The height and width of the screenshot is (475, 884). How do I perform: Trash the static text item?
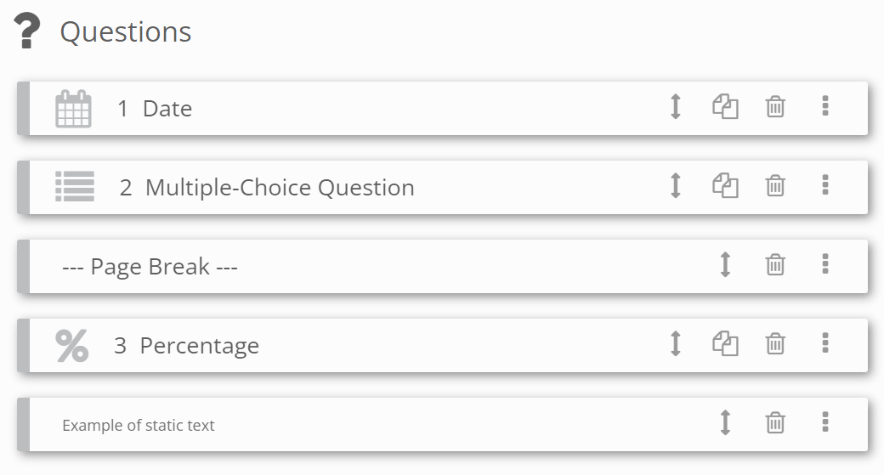tap(775, 423)
